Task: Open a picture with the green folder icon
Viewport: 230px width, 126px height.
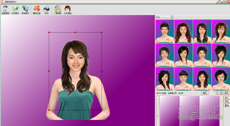Action: pos(15,10)
